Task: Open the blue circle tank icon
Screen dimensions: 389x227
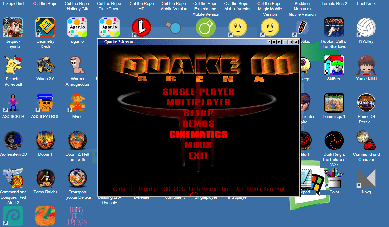Action: click(x=174, y=27)
